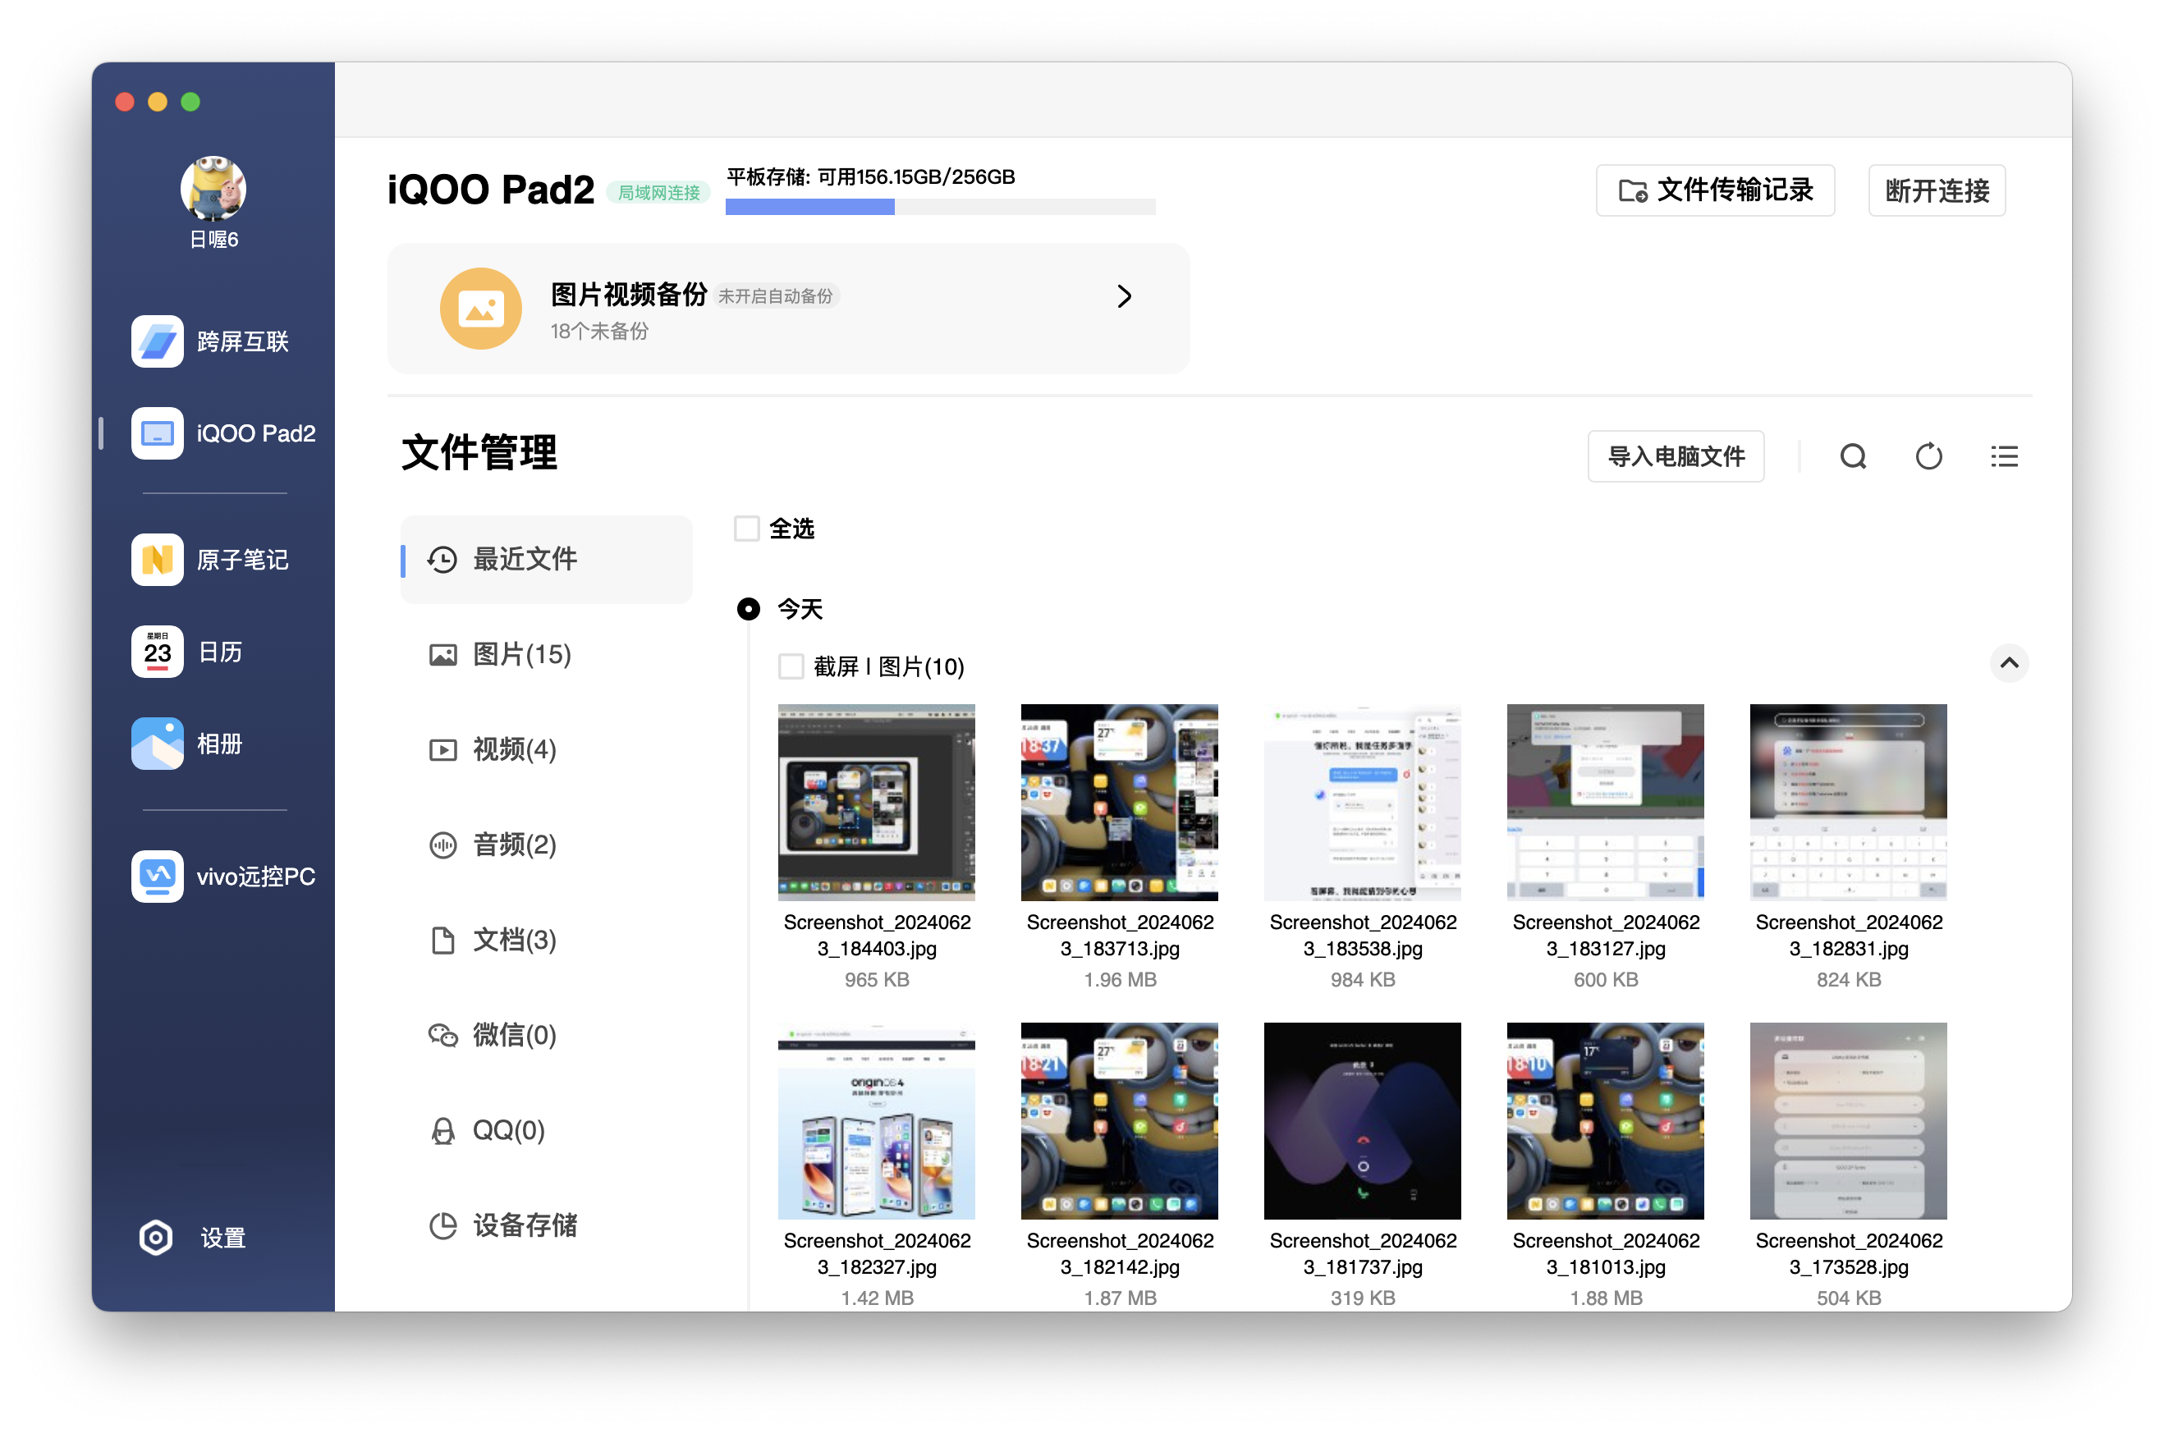Launch the vivo远控PC icon
2164x1433 pixels.
[157, 877]
